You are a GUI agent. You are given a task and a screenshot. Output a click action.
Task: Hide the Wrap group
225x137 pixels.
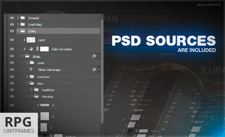12,56
